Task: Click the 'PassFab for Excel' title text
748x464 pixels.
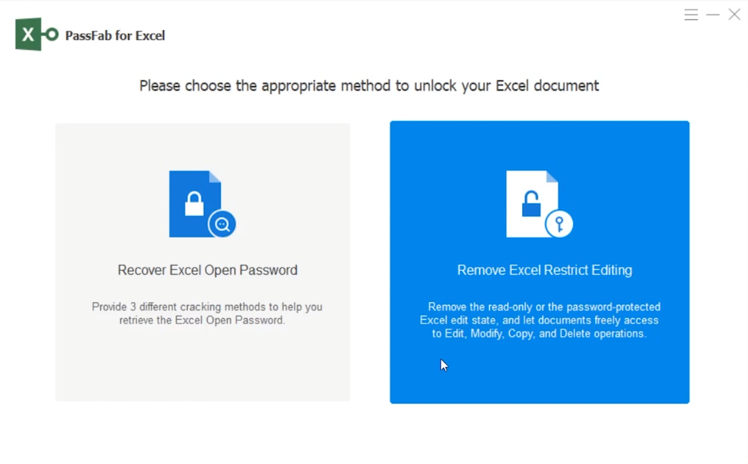Action: (x=115, y=36)
